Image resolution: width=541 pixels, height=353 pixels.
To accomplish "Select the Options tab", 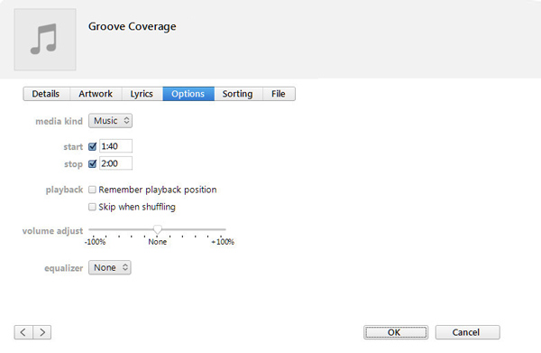I will click(x=188, y=94).
